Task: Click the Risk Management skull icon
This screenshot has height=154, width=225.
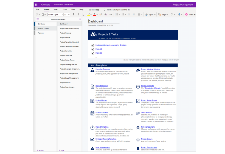Action: point(138,128)
